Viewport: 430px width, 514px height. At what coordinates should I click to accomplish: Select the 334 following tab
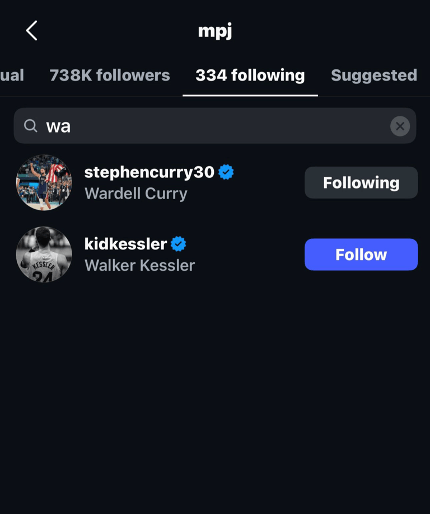[x=250, y=76]
